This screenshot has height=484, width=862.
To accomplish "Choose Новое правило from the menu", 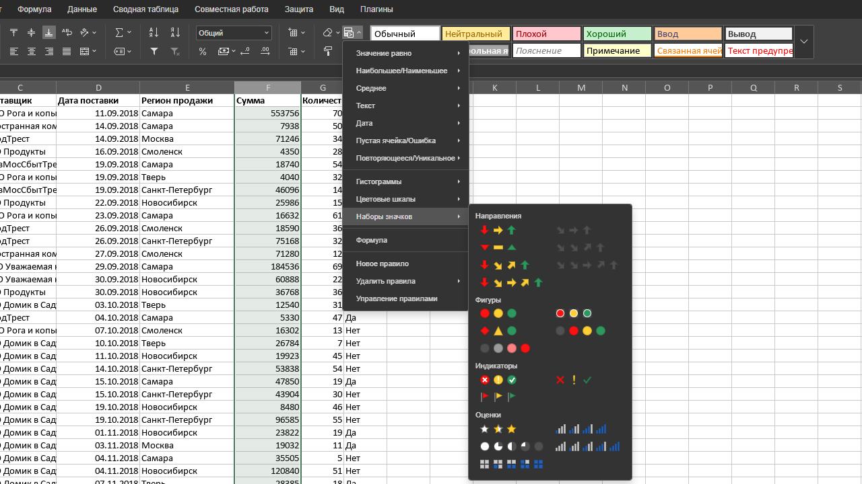I will [x=382, y=264].
